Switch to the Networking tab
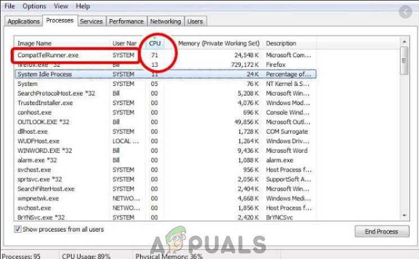Image resolution: width=419 pixels, height=259 pixels. coord(165,21)
